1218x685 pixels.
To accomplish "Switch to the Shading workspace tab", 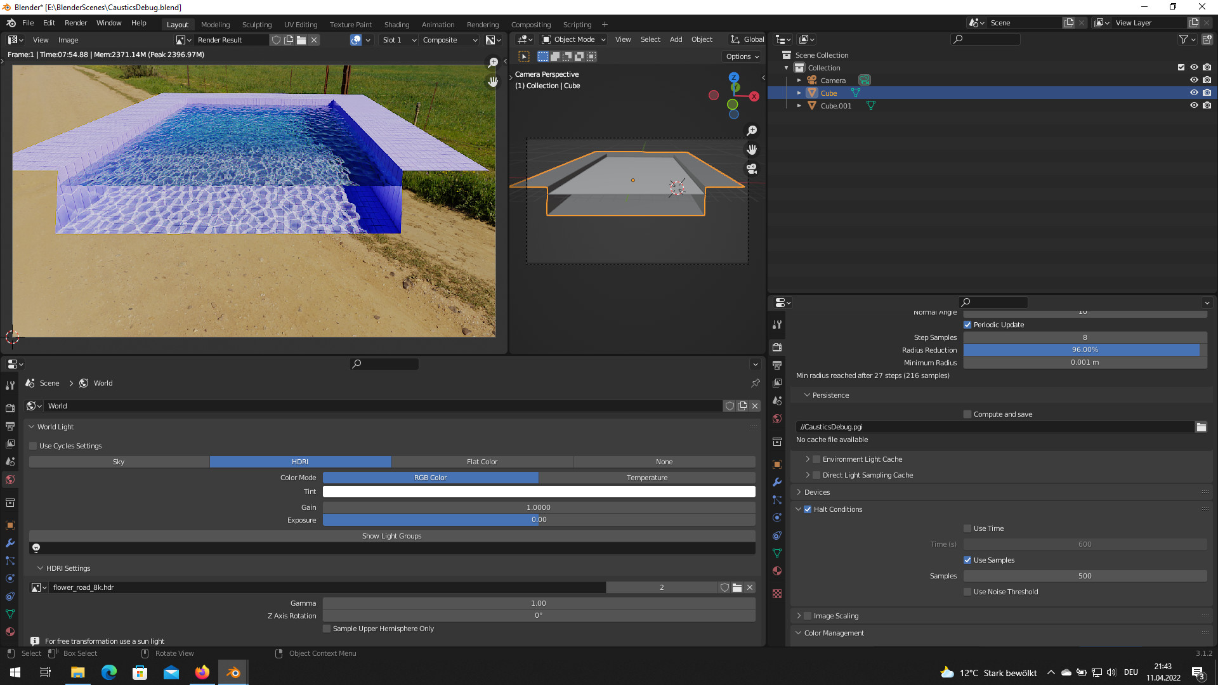I will pos(396,25).
